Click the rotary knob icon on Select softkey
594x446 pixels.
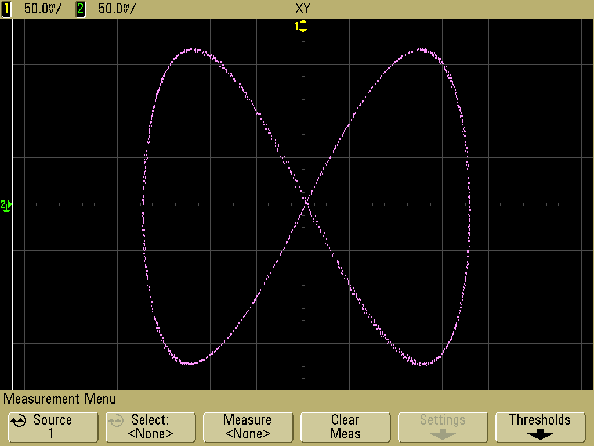point(116,420)
